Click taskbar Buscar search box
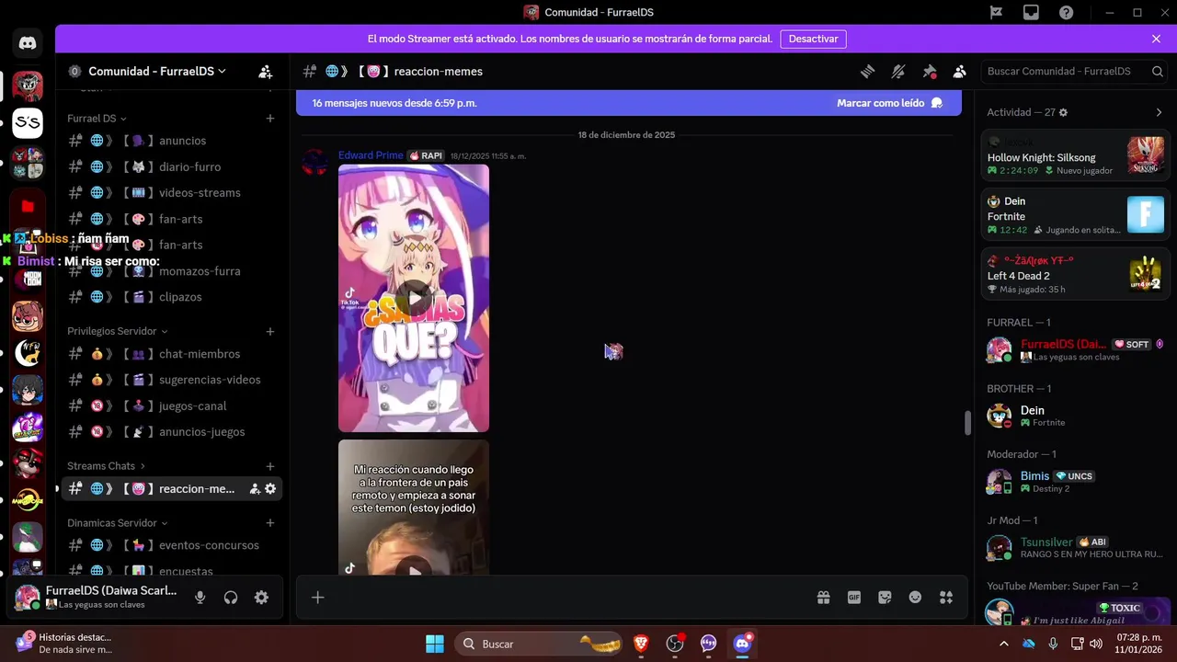This screenshot has width=1177, height=662. coord(541,644)
